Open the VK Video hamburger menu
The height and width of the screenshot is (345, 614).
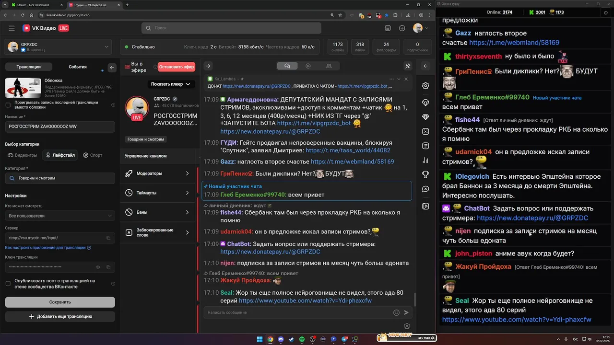[x=12, y=28]
